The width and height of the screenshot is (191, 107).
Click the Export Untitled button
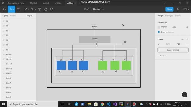coord(173,50)
